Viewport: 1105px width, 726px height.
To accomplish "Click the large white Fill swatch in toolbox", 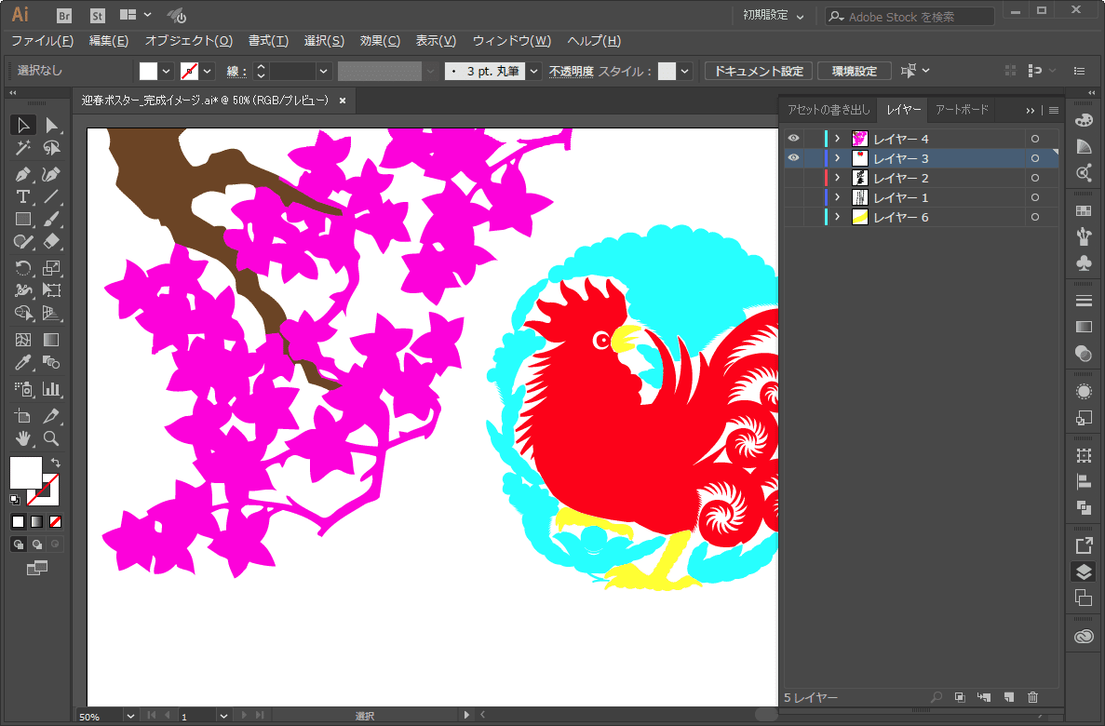I will coord(25,472).
